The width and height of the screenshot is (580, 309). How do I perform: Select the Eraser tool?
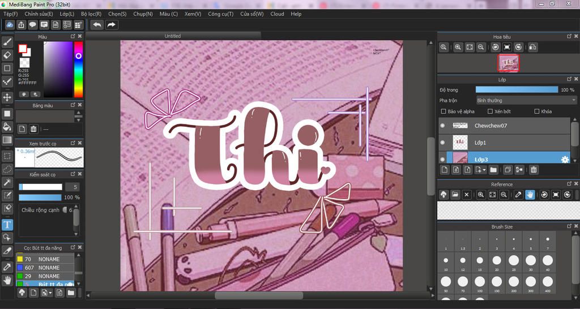tap(7, 55)
